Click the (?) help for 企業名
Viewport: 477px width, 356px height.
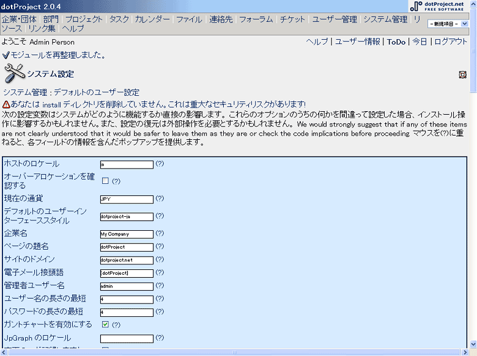pos(160,233)
